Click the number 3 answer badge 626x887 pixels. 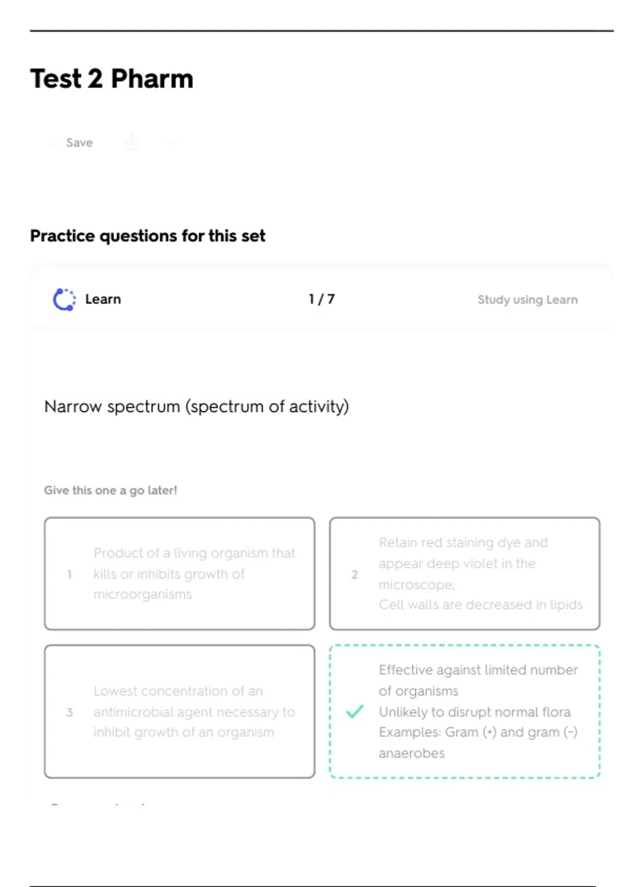pos(69,712)
